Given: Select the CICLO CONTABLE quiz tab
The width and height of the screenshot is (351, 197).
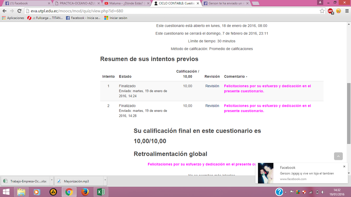Looking at the screenshot, I should [176, 4].
